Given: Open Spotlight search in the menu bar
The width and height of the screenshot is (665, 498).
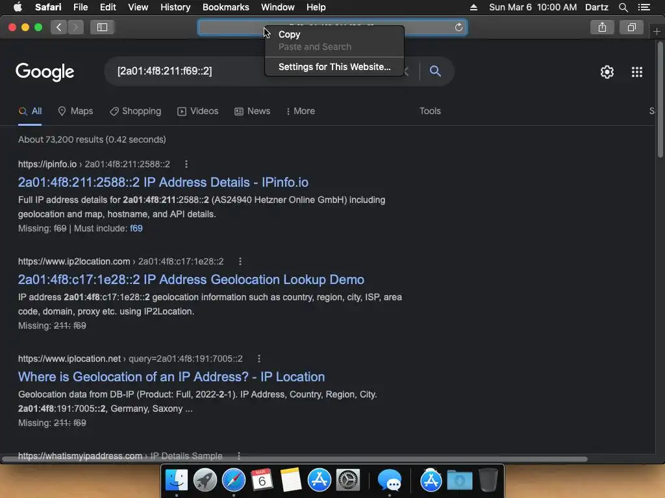Looking at the screenshot, I should (x=623, y=7).
